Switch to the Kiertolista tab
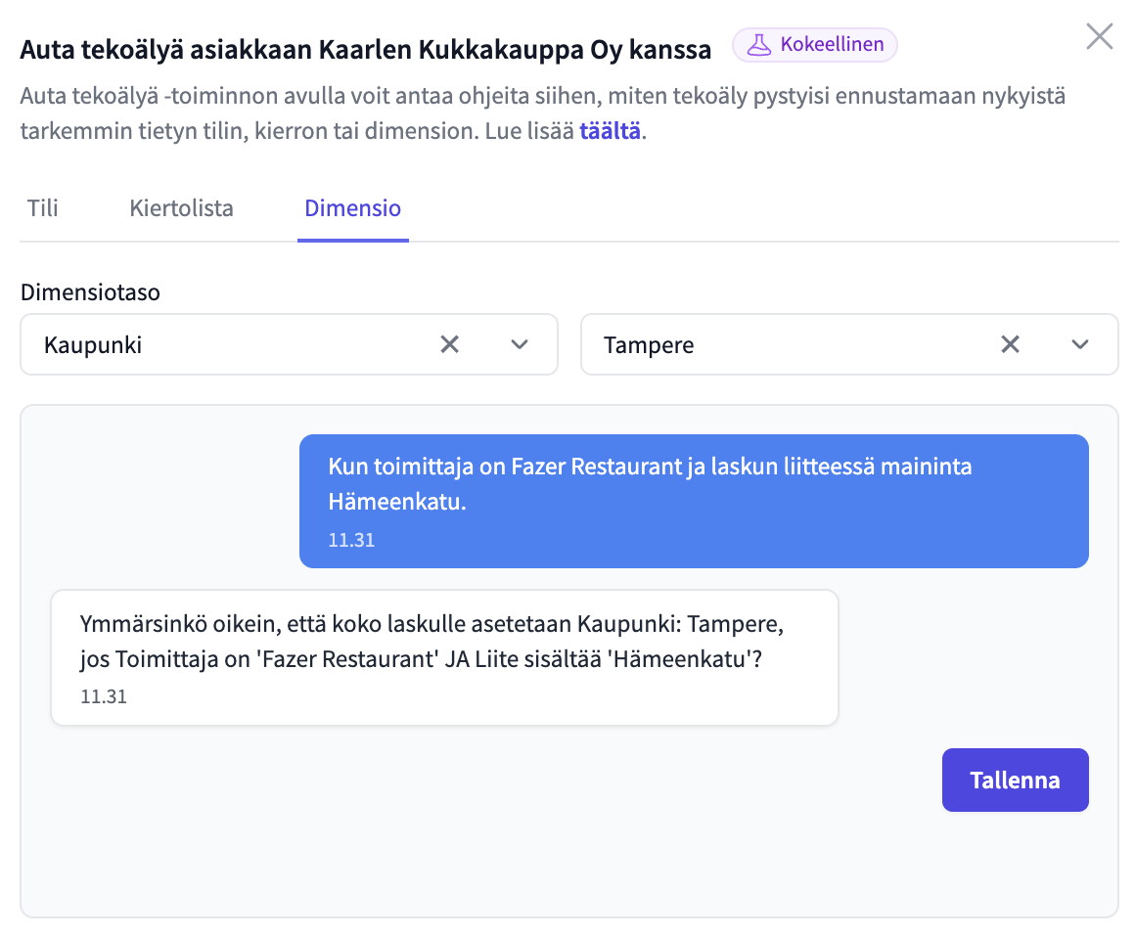This screenshot has height=937, width=1135. (x=181, y=208)
